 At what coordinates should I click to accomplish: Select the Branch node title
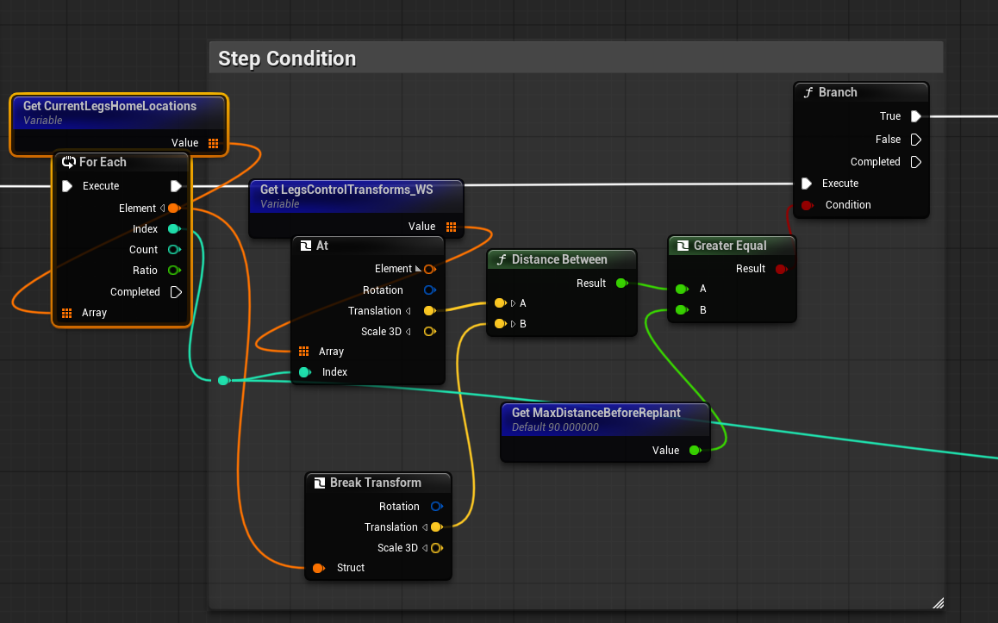click(838, 92)
